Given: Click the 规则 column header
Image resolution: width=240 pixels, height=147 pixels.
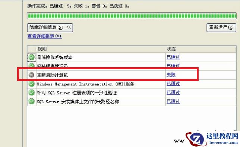Looking at the screenshot, I should [100, 49].
